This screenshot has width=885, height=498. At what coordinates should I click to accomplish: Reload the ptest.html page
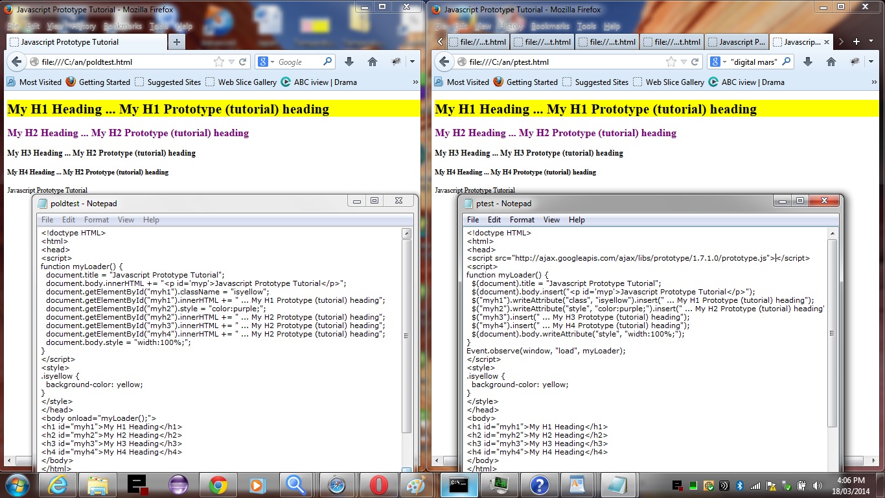click(x=695, y=62)
